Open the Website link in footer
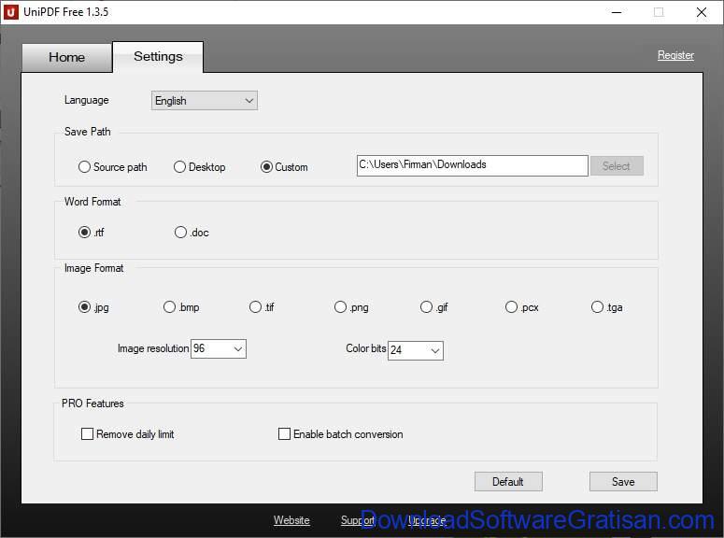724x538 pixels. (291, 520)
